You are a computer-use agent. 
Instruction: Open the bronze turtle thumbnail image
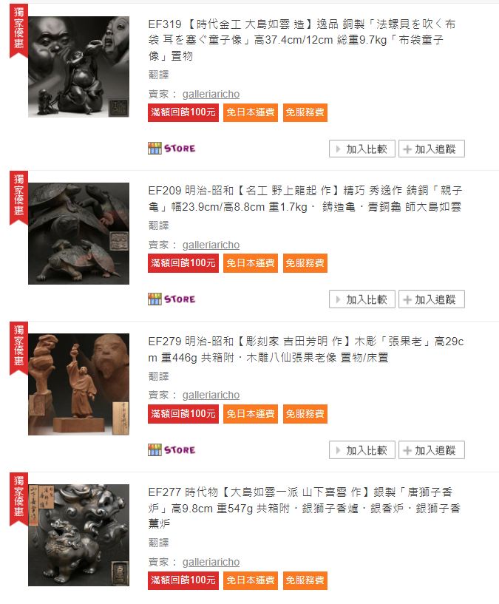coord(78,234)
